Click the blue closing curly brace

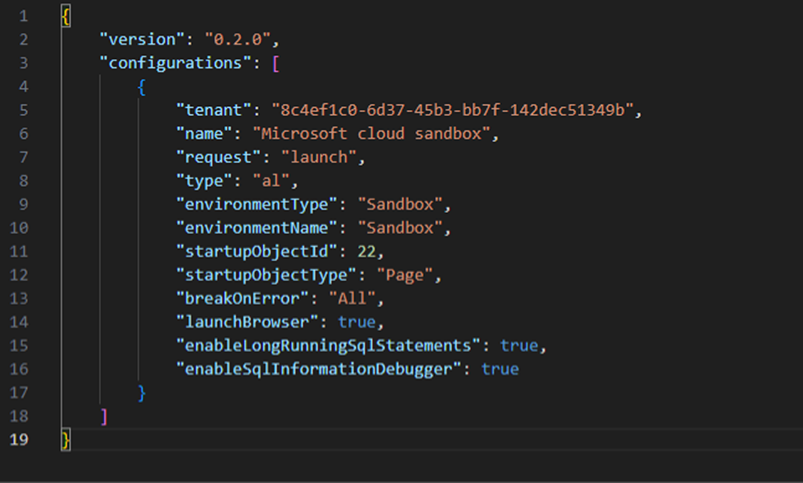pyautogui.click(x=141, y=393)
